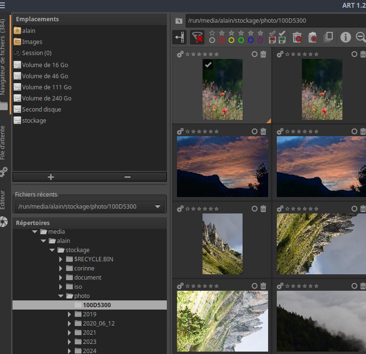Filter by red color label
The image size is (366, 354).
[x=222, y=41]
